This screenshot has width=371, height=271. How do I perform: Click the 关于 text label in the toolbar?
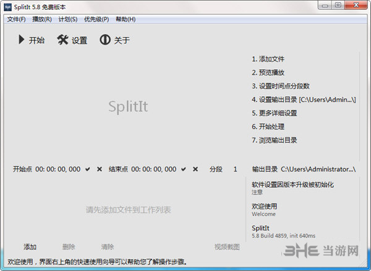[122, 40]
